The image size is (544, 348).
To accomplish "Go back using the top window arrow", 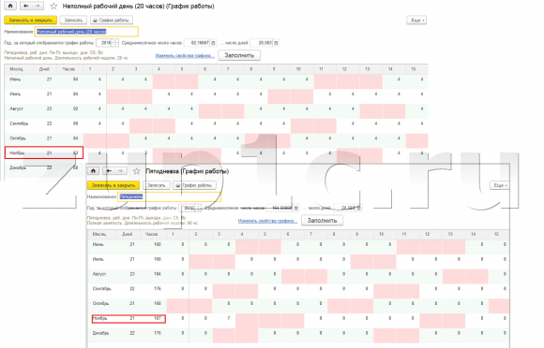I will click(26, 6).
